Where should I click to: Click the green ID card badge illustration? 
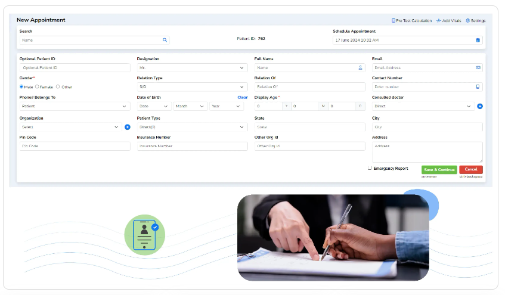tap(145, 235)
